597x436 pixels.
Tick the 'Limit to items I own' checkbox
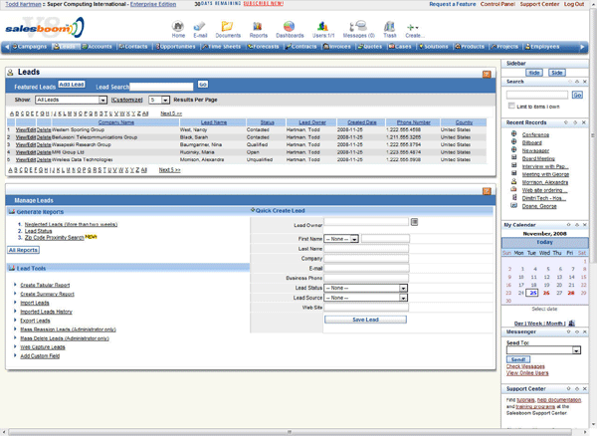click(511, 106)
